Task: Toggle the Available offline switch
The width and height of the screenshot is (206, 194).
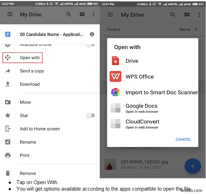Action: tap(90, 45)
